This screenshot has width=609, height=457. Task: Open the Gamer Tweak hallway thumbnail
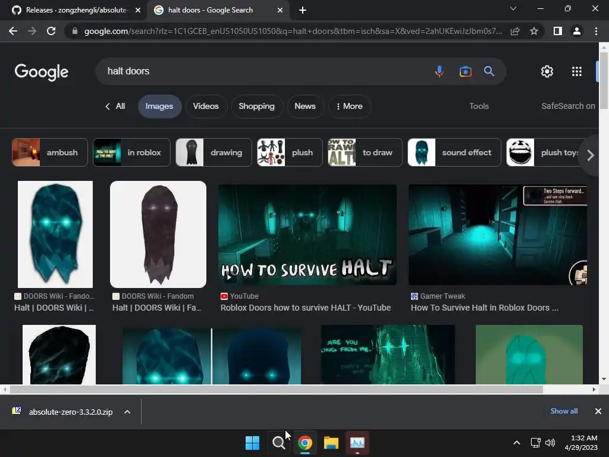coord(498,234)
